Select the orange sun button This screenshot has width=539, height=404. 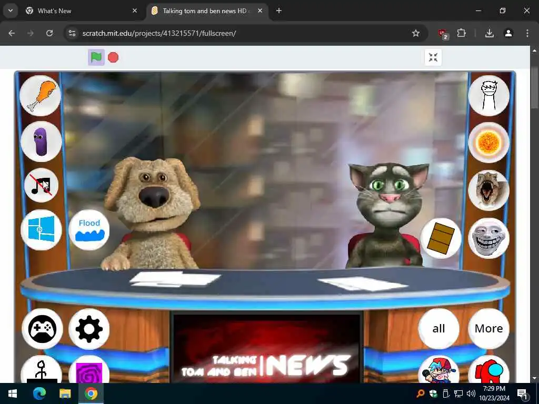(489, 142)
